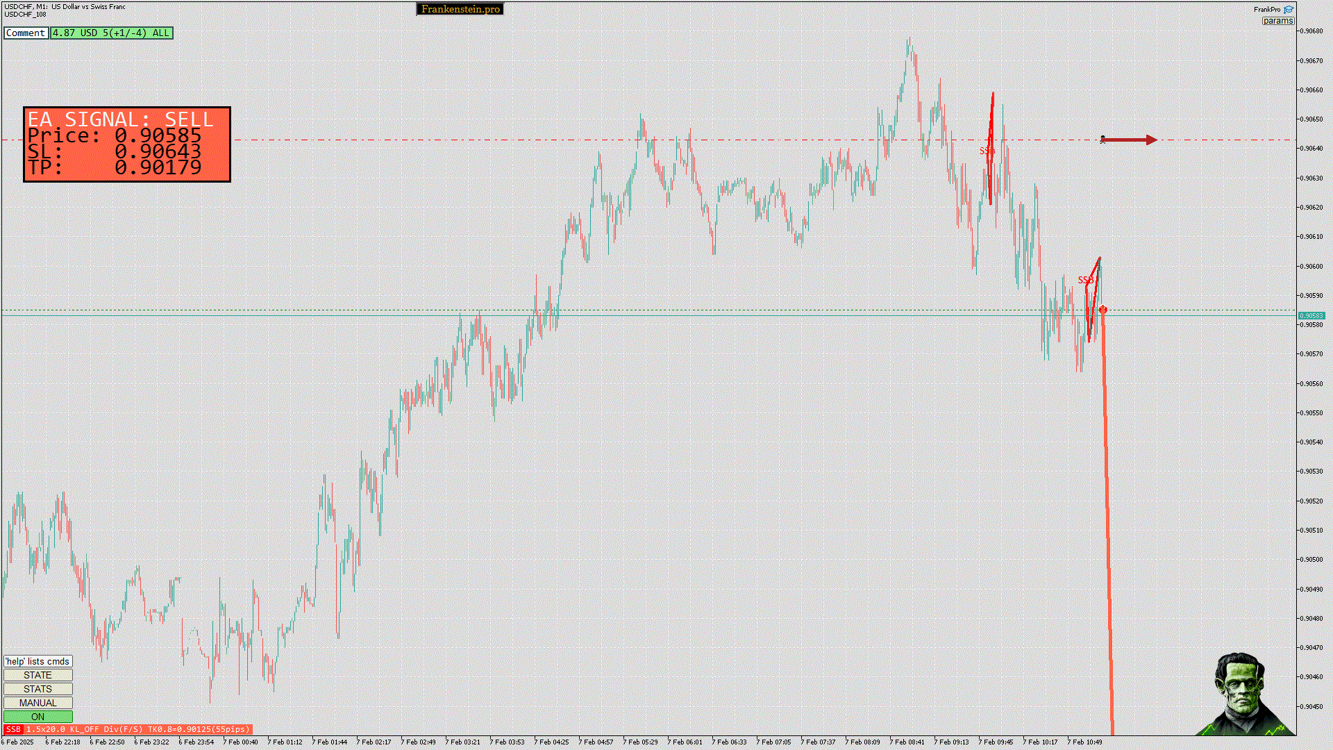This screenshot has width=1333, height=750.
Task: Click the 'help' lists cmds command field
Action: (37, 661)
